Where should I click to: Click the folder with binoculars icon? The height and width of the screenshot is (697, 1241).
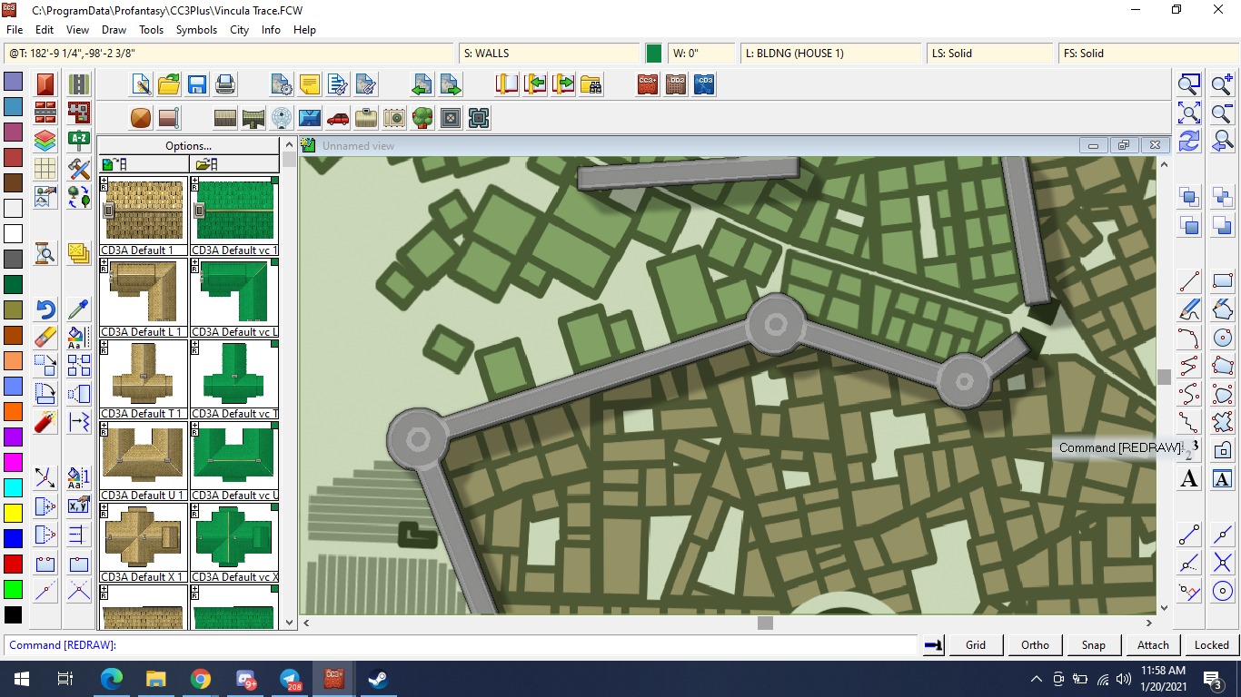tap(591, 85)
